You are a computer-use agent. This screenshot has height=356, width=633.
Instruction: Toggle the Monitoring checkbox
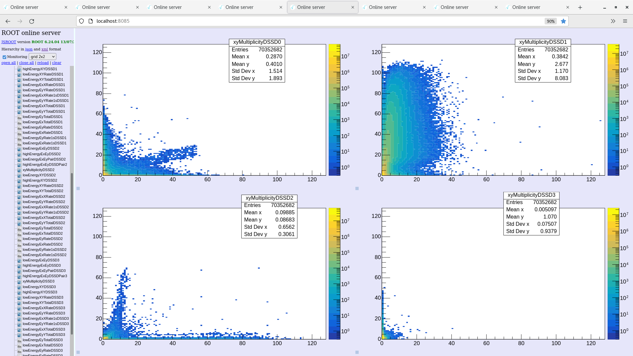pyautogui.click(x=5, y=57)
